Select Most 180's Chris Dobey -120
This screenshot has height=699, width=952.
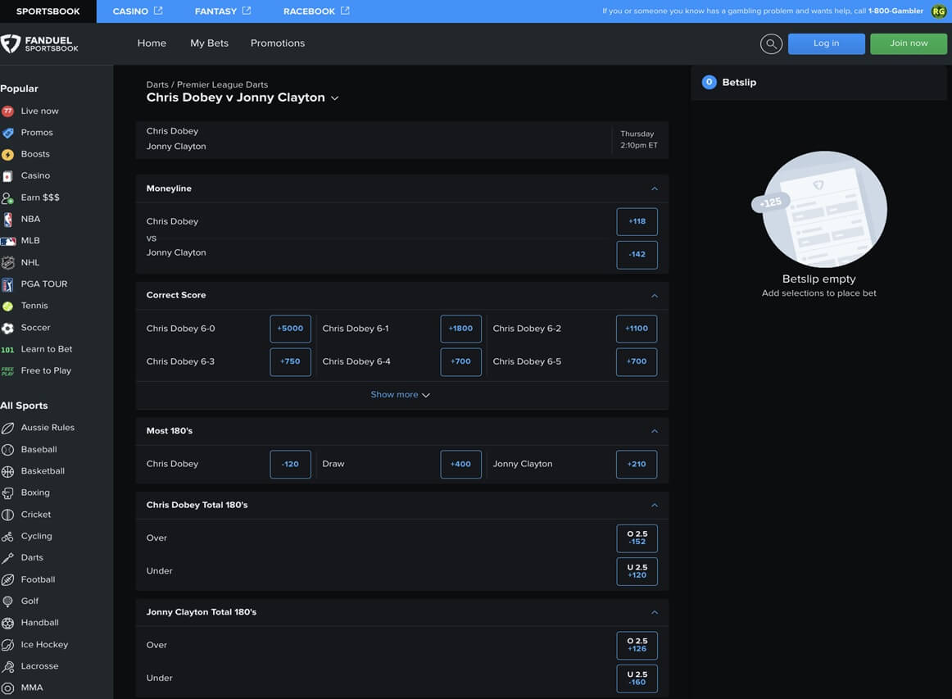pos(290,464)
